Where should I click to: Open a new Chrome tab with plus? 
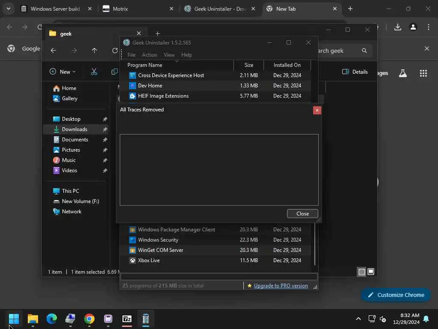coord(350,9)
